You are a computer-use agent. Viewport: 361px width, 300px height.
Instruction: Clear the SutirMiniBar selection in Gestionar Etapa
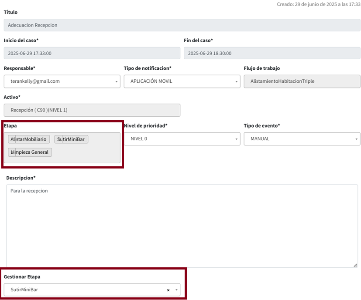(168, 290)
